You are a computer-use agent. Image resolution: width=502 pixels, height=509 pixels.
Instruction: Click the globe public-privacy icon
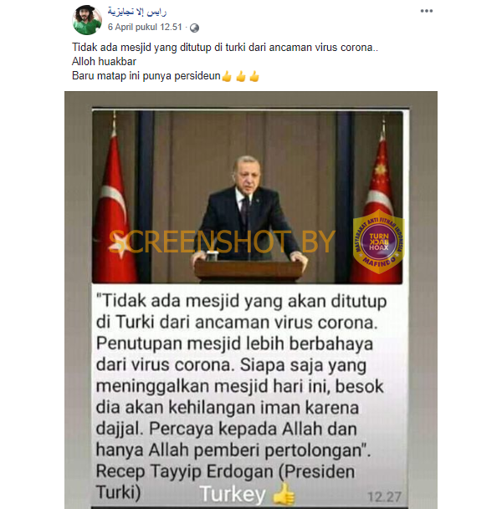click(194, 28)
